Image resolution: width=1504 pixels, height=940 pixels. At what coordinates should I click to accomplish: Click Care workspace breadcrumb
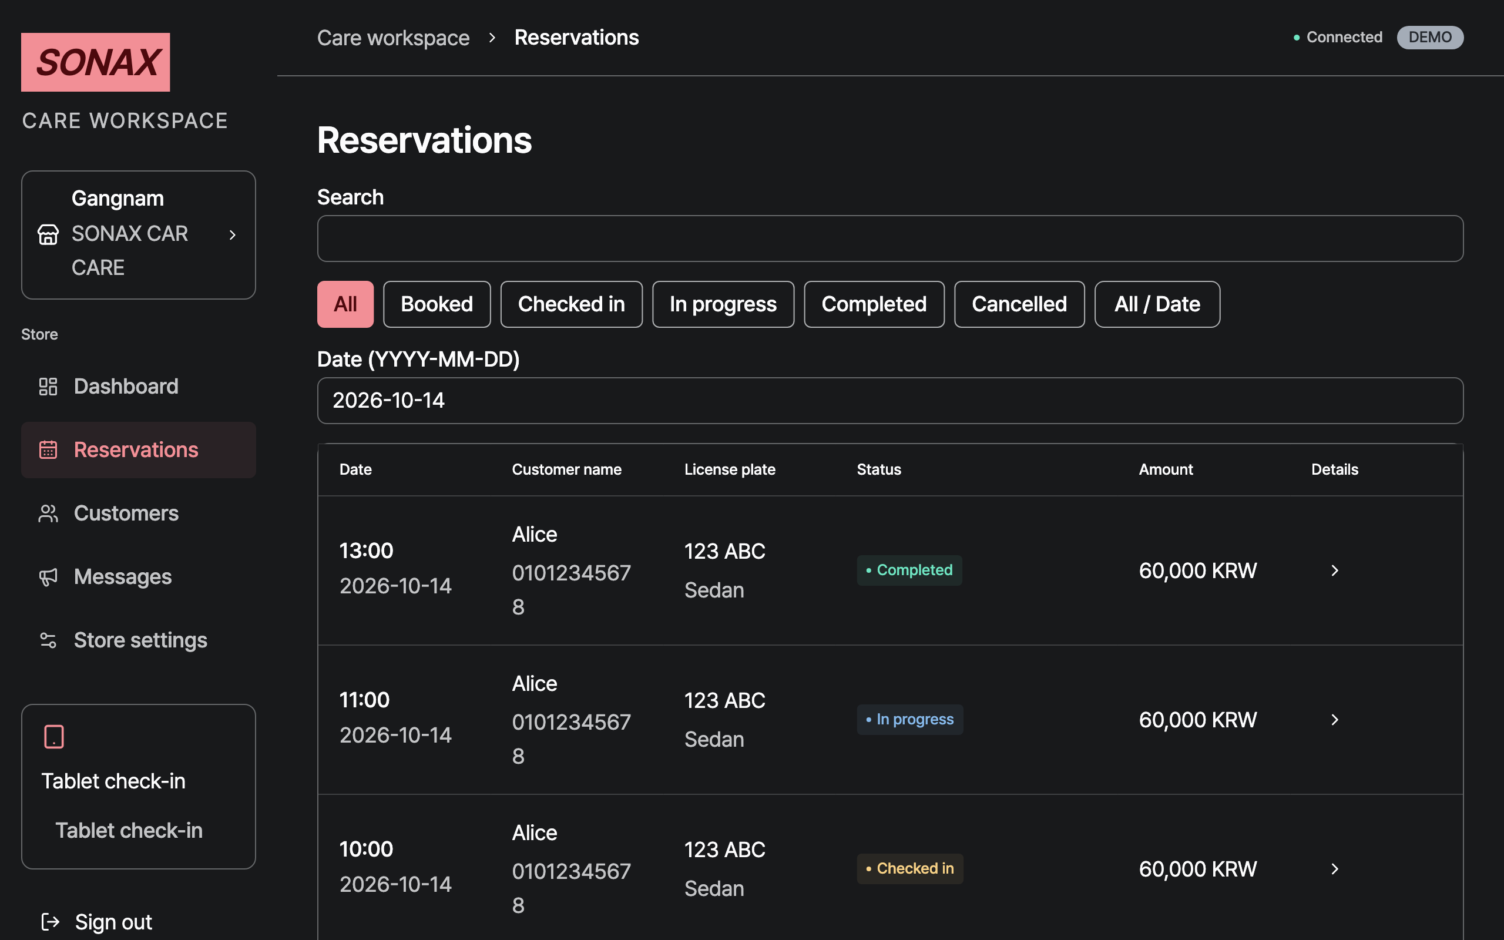click(x=394, y=37)
